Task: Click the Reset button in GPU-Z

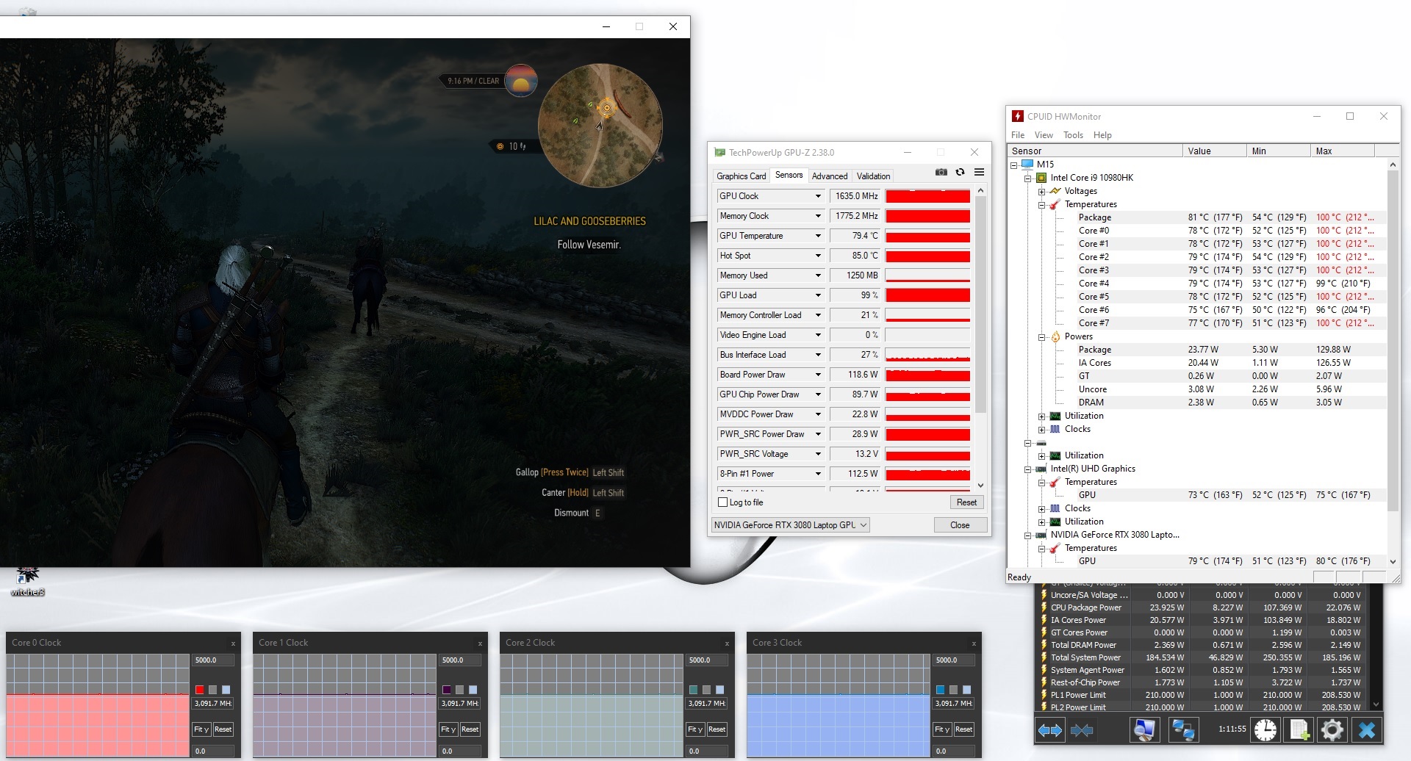Action: 966,502
